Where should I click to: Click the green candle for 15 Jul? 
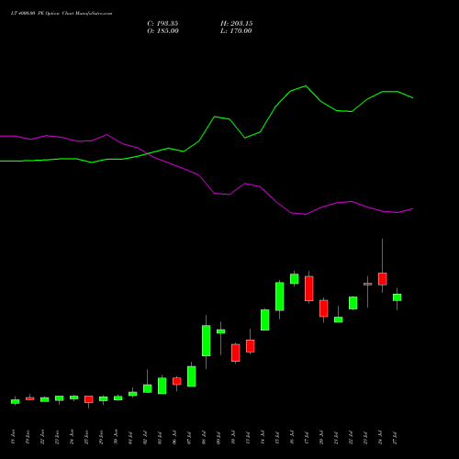tap(280, 297)
